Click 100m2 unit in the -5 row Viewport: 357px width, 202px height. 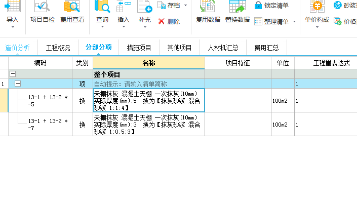coord(283,101)
